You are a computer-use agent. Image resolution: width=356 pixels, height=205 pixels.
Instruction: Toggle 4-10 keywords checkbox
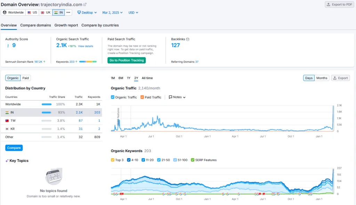129,160
